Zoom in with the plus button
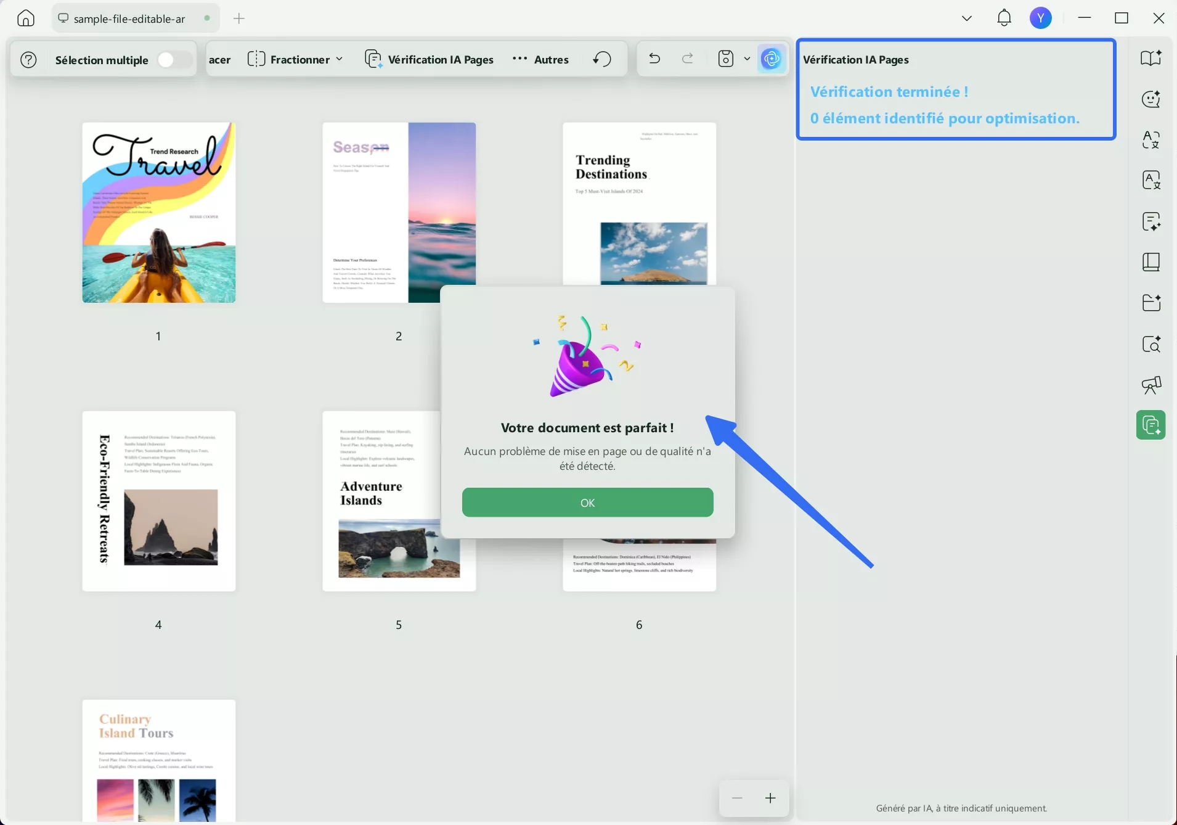Viewport: 1177px width, 825px height. click(x=770, y=798)
